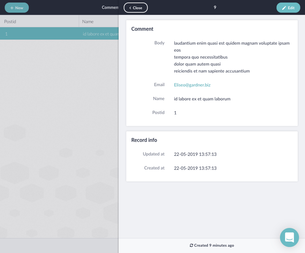Click the pencil icon on Edit button
The image size is (305, 253).
[284, 8]
